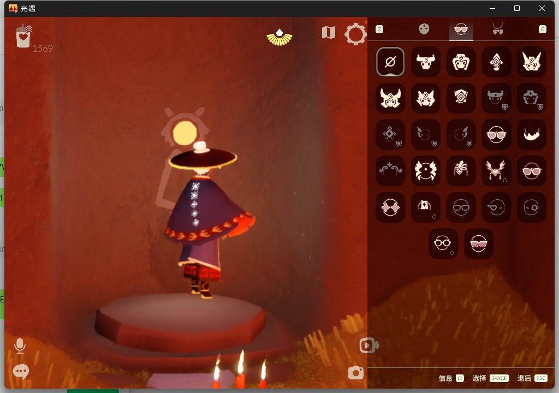Select the locked face with left wing ornament
Image resolution: width=559 pixels, height=393 pixels.
425,134
